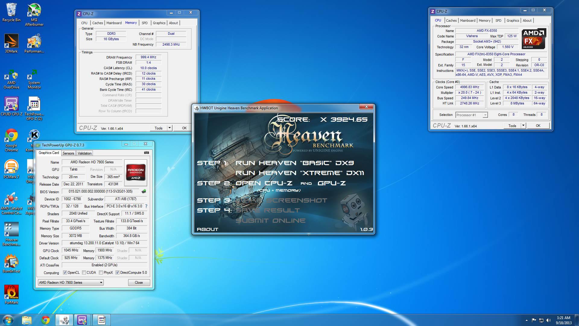Open AMD Catalyst Control Center shortcut
The image size is (579, 326).
coord(11,203)
